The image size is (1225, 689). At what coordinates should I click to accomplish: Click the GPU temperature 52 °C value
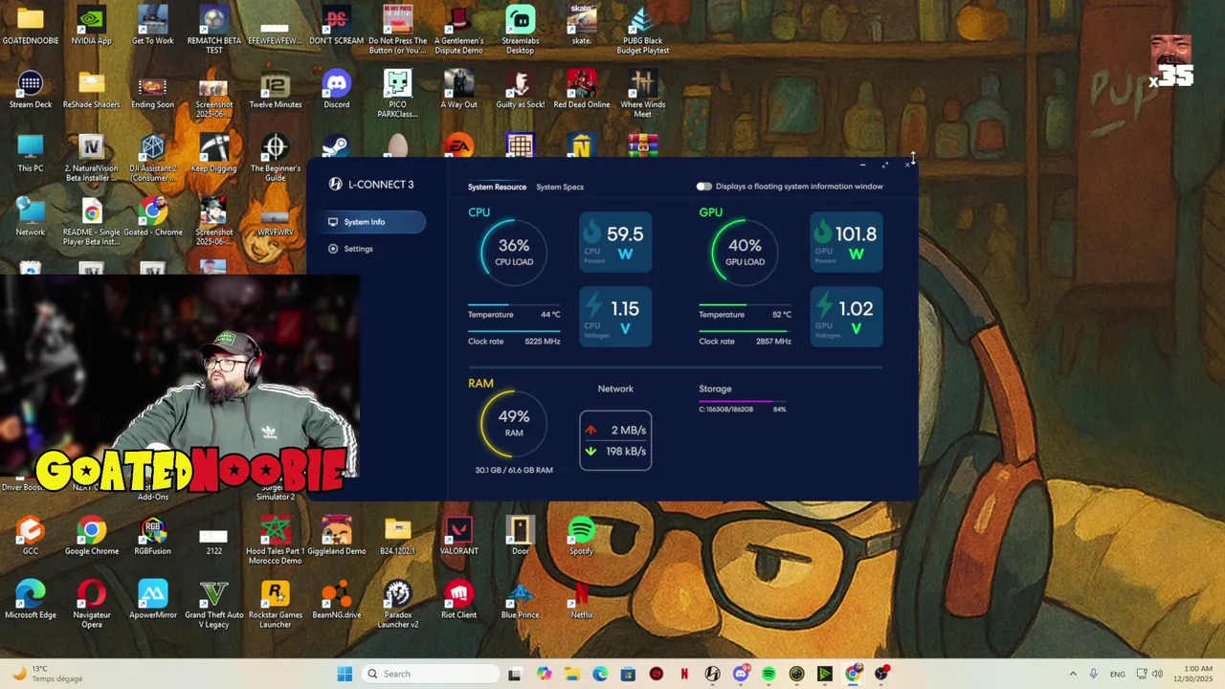(x=782, y=315)
